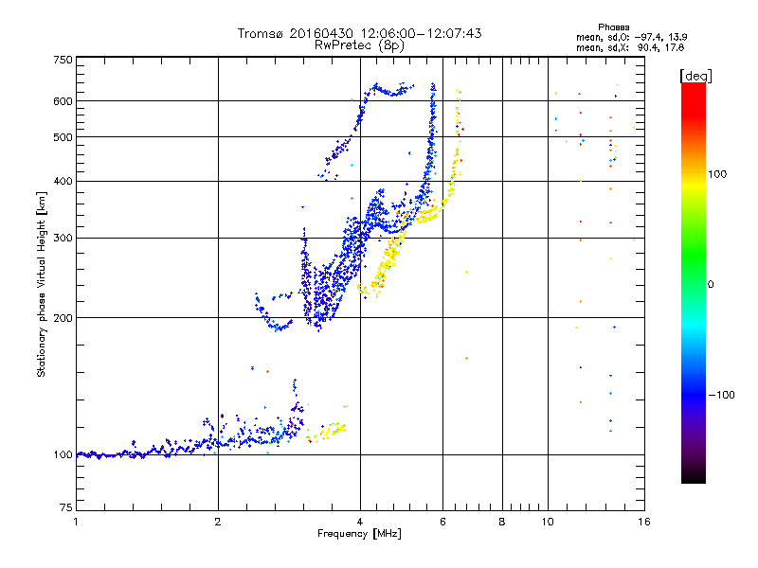Click the '0' colorbar tick label
758x568 pixels.
(x=711, y=285)
